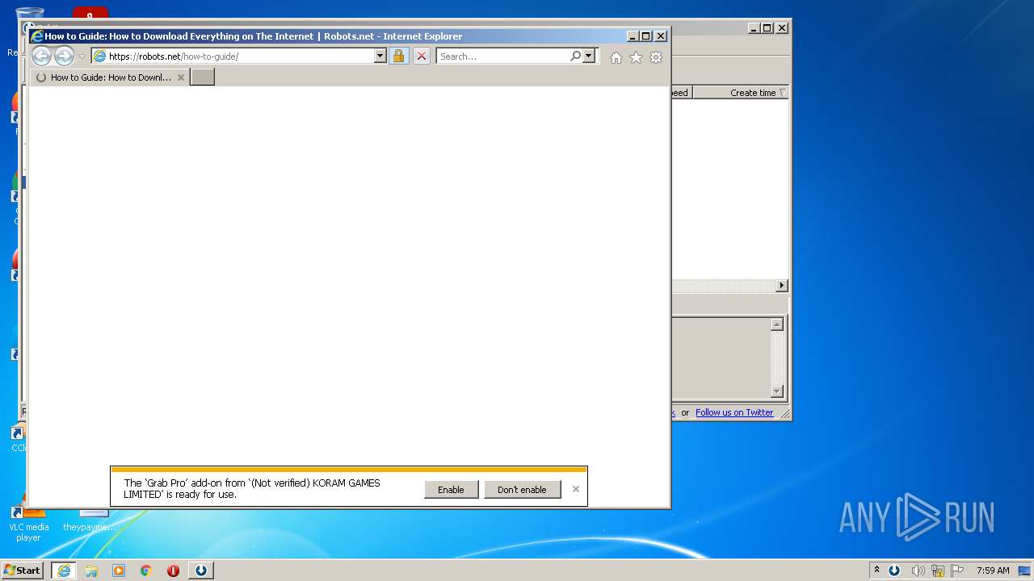Go forward with the forward arrow button
Image resolution: width=1034 pixels, height=581 pixels.
tap(64, 56)
